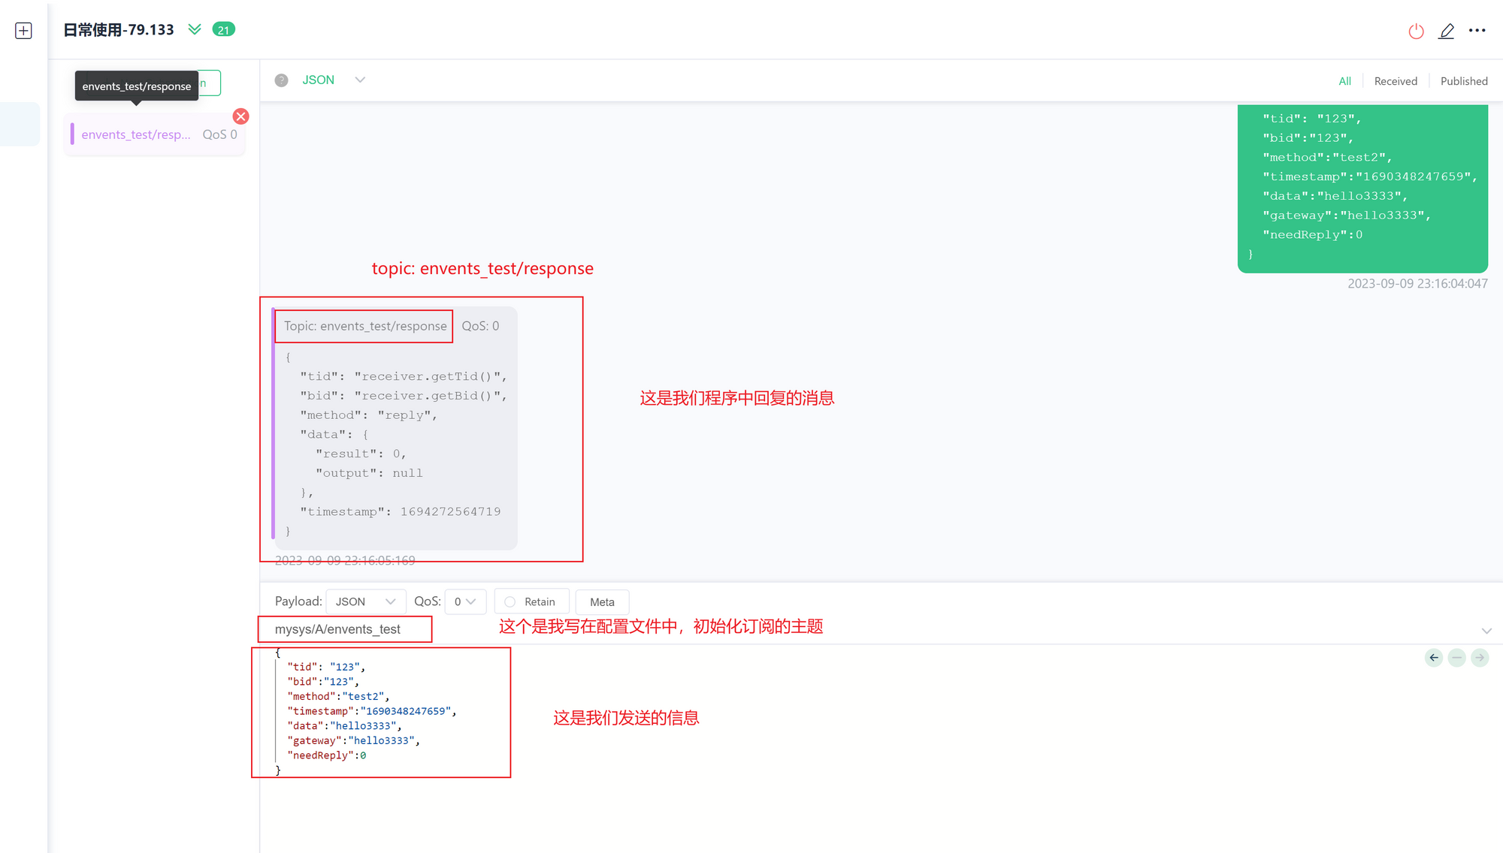This screenshot has height=853, width=1503.
Task: Remove the envents_test/response subscription via red X
Action: (x=240, y=116)
